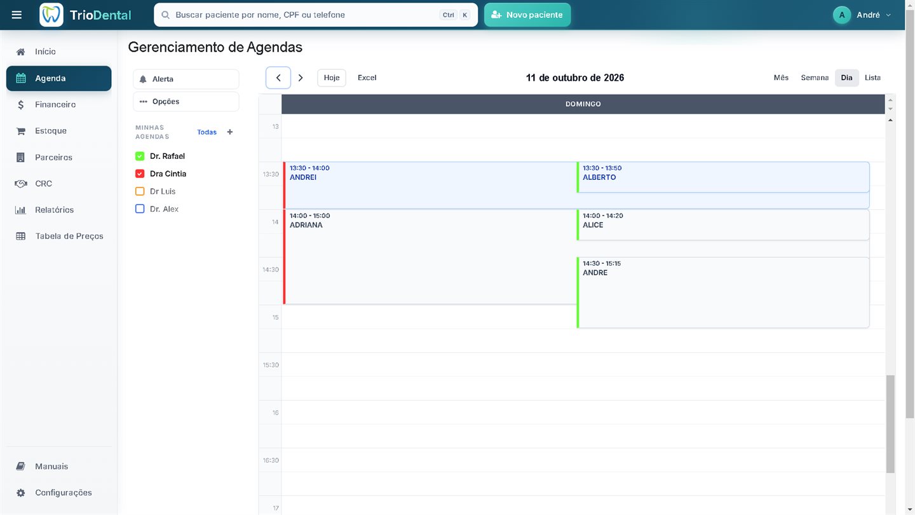Click the Manuais book icon

click(21, 466)
